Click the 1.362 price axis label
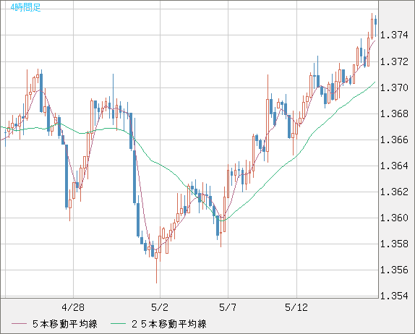 point(394,192)
